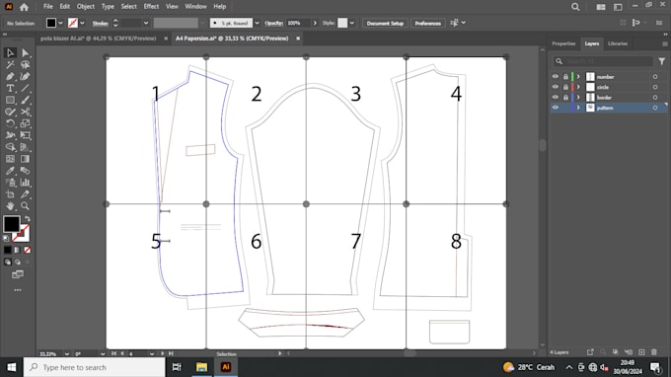Open the Window menu
Image resolution: width=671 pixels, height=377 pixels.
(195, 7)
